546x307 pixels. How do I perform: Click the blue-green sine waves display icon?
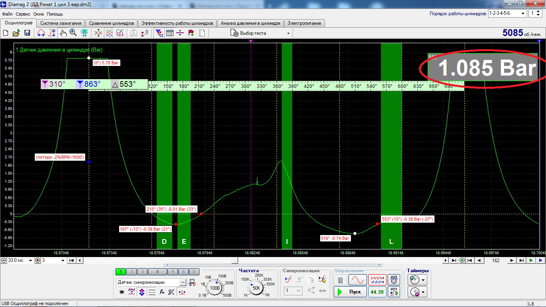click(x=120, y=33)
